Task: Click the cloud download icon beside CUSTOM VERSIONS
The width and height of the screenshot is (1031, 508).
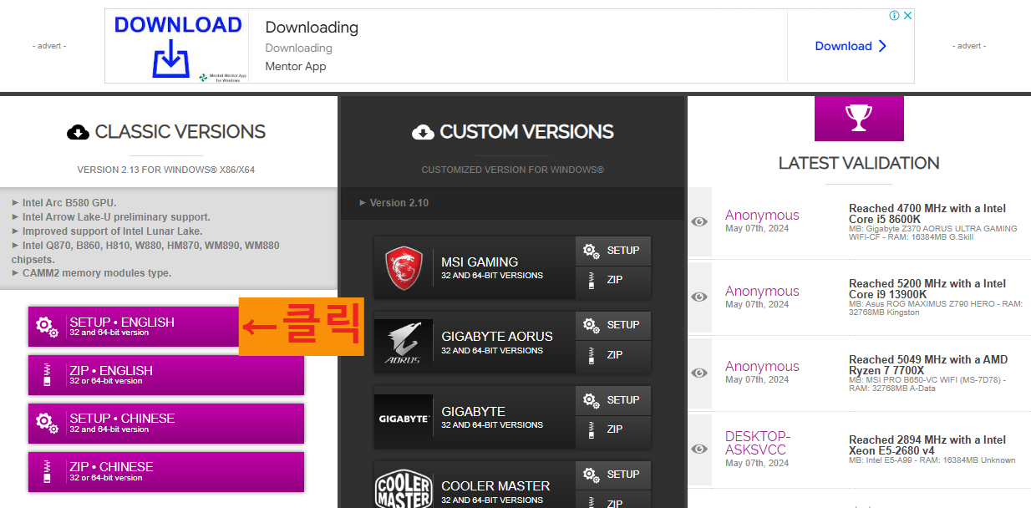Action: [x=423, y=132]
